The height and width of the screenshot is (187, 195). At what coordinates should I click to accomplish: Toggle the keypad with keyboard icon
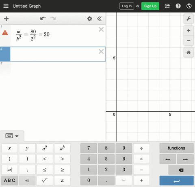[x=12, y=136]
